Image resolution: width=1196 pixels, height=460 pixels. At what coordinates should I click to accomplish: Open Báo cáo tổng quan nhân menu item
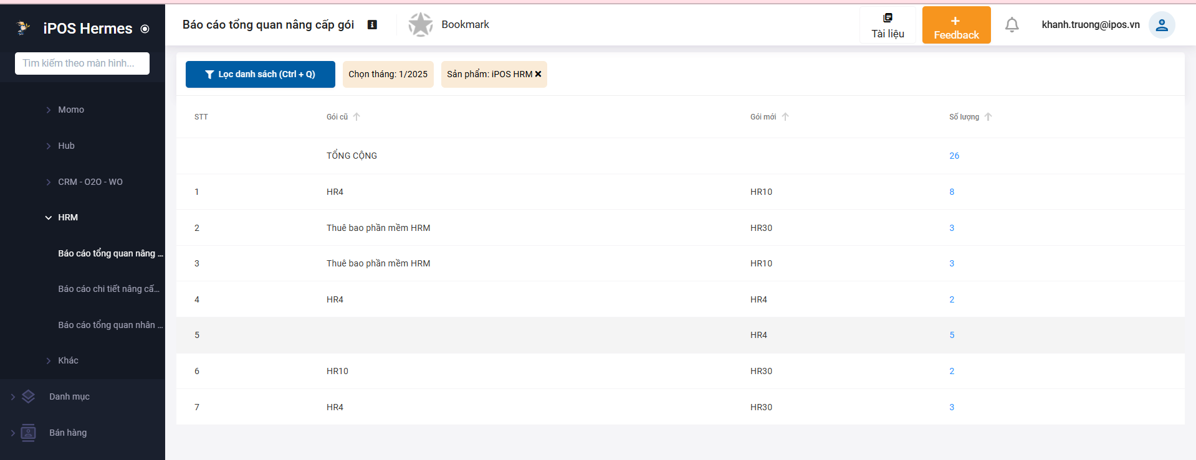point(110,325)
